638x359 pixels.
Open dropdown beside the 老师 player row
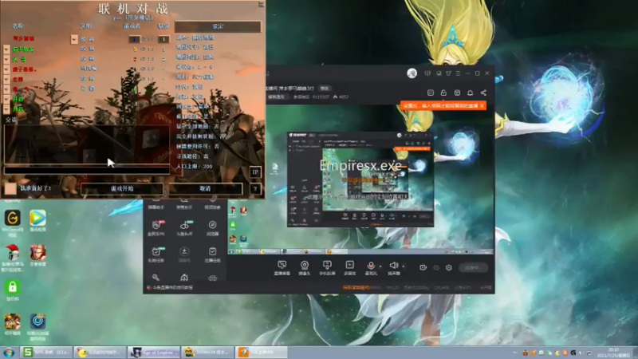pos(6,79)
